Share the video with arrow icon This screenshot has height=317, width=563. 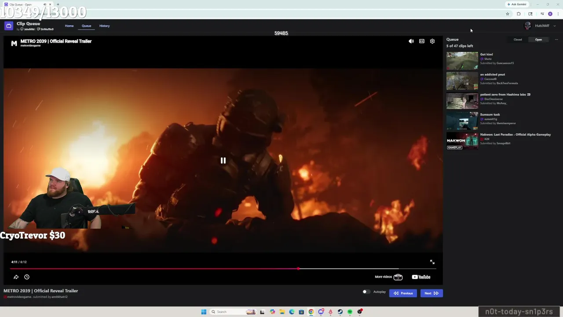point(16,277)
